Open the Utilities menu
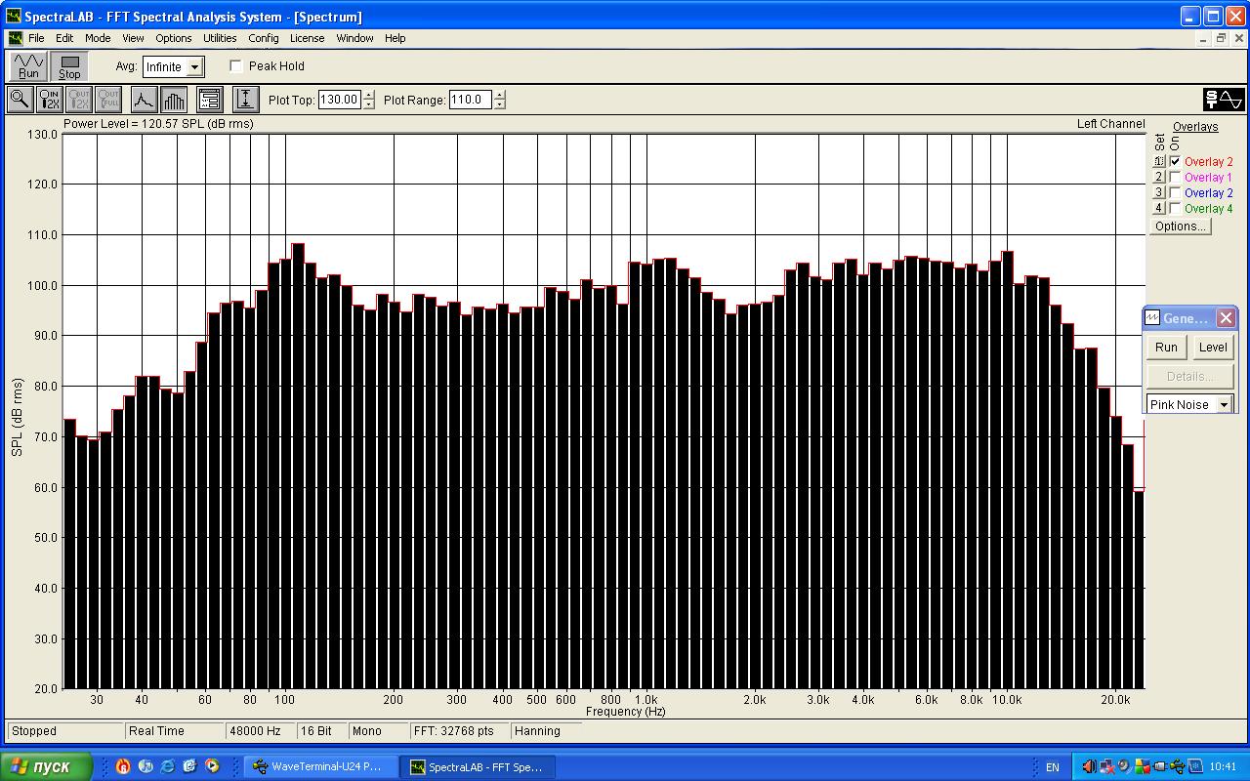This screenshot has height=781, width=1250. (x=220, y=38)
